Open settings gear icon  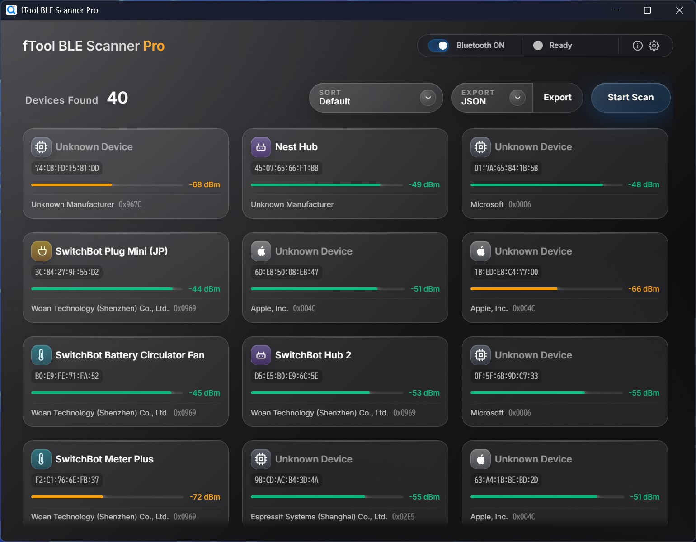pyautogui.click(x=654, y=46)
